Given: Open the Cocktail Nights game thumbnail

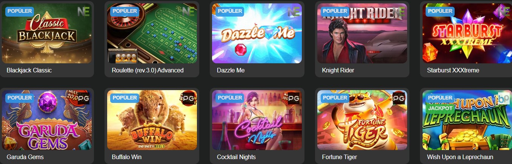Looking at the screenshot, I should coord(257,120).
